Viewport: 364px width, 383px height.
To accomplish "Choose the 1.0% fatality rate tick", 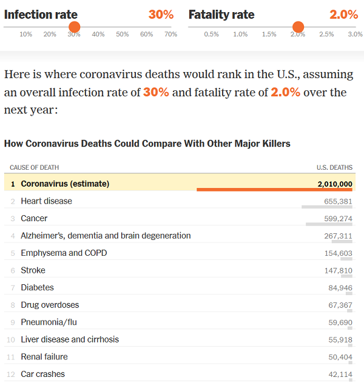I will coord(240,35).
